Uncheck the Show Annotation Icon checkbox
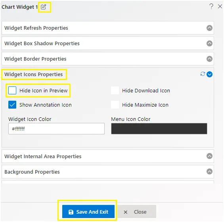Image resolution: width=224 pixels, height=222 pixels. [x=12, y=105]
